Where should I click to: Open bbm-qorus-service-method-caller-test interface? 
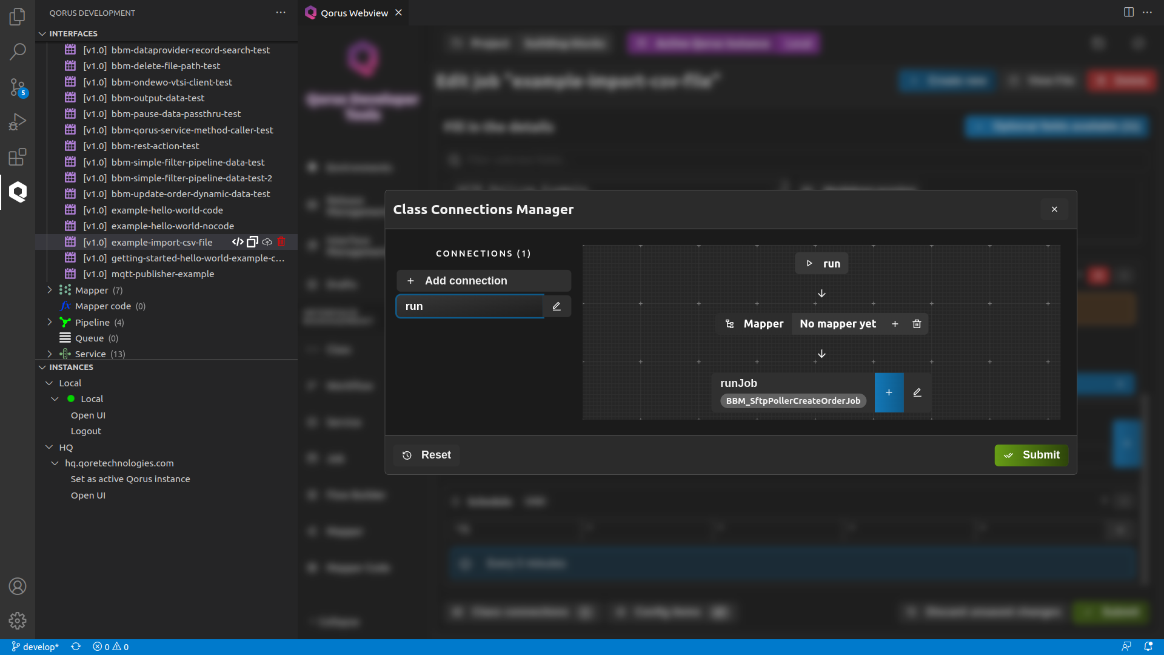[x=192, y=130]
